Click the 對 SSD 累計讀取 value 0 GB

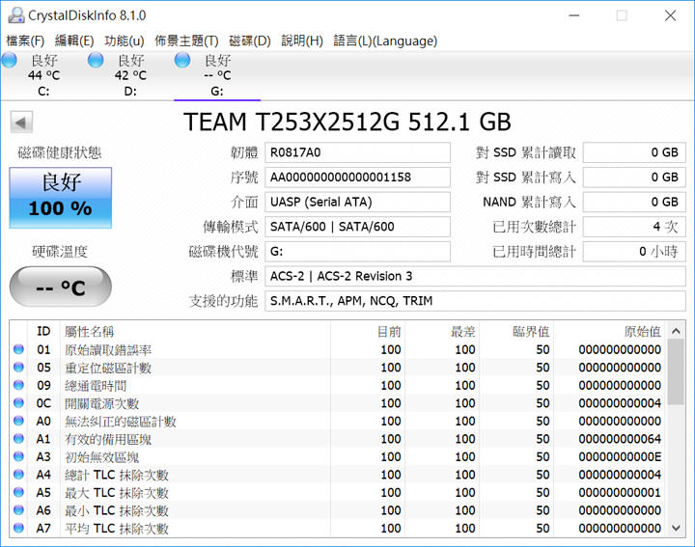tap(634, 152)
